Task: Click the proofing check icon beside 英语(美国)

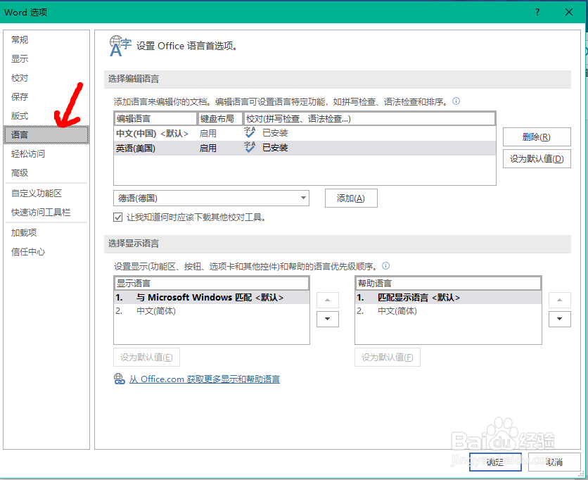Action: pyautogui.click(x=250, y=147)
